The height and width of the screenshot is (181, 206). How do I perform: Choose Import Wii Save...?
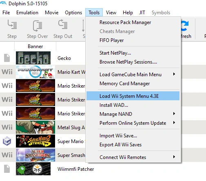click(133, 136)
